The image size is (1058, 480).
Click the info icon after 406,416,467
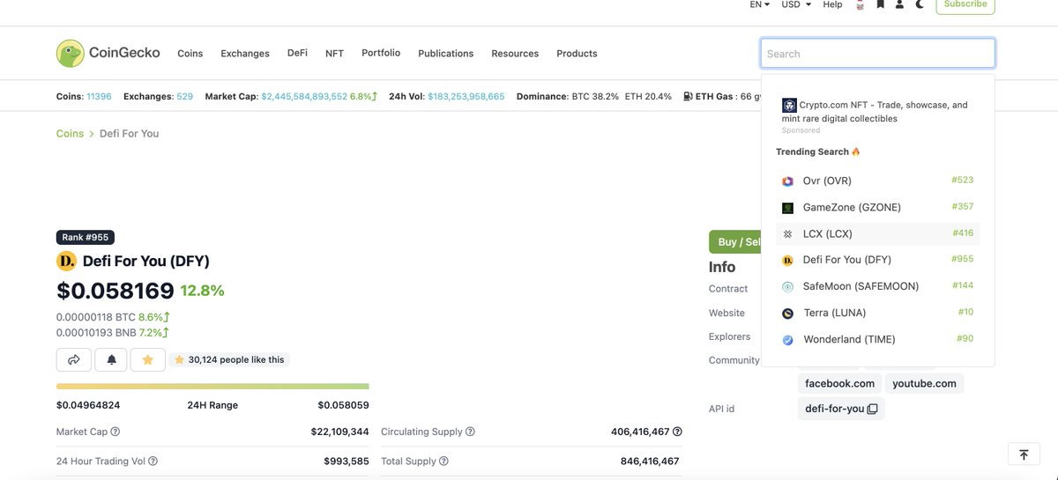coord(677,432)
